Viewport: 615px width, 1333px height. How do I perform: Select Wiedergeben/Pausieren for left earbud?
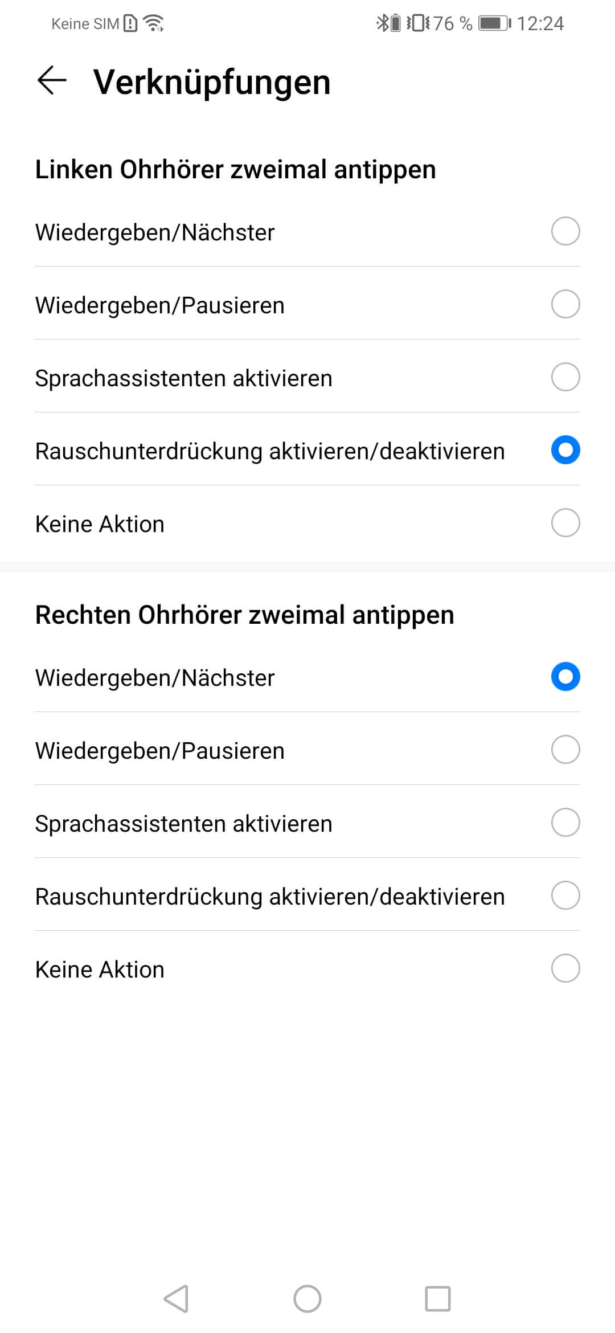(x=565, y=304)
